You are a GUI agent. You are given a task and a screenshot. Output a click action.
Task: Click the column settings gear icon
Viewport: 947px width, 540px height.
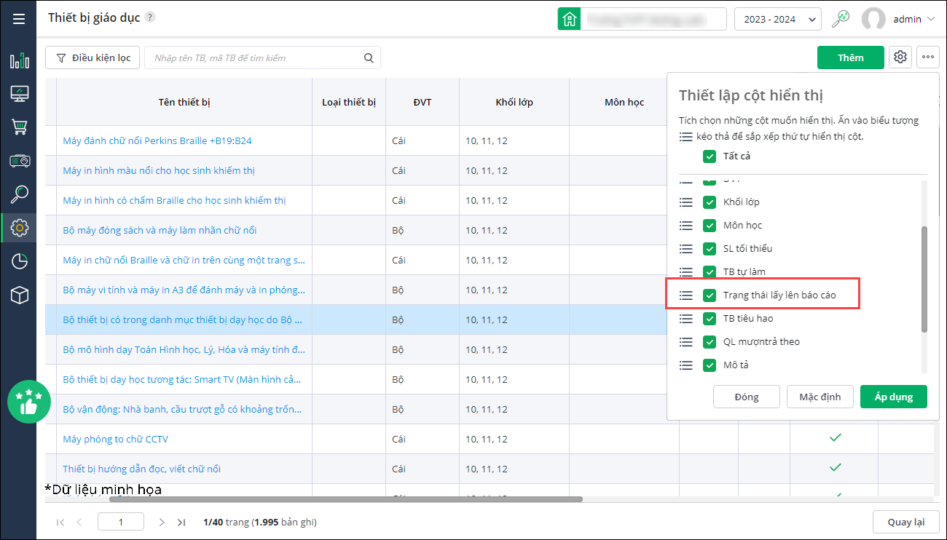click(901, 57)
